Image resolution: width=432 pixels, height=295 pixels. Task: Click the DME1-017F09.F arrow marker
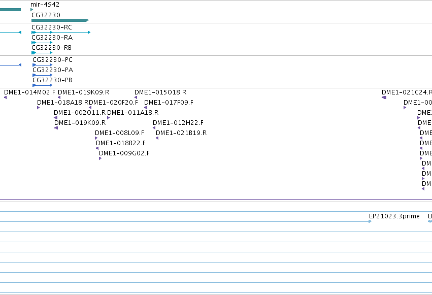(146, 108)
